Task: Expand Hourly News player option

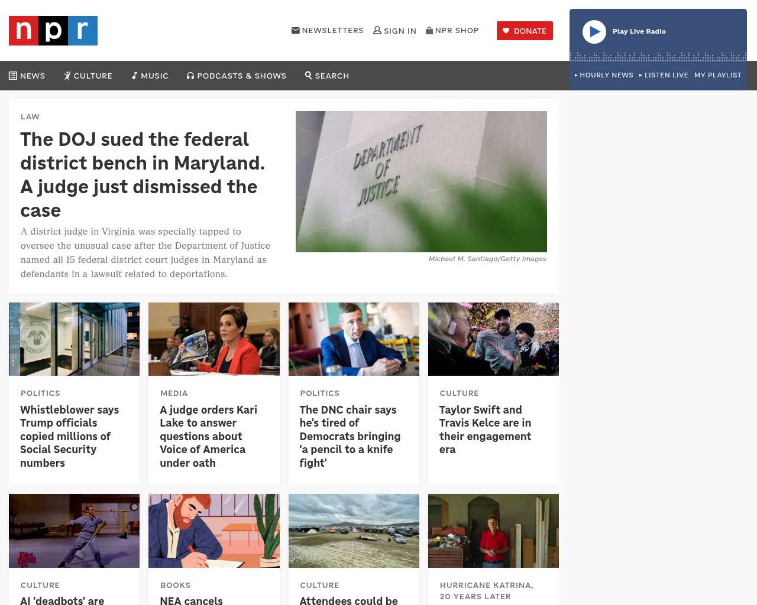Action: (604, 75)
